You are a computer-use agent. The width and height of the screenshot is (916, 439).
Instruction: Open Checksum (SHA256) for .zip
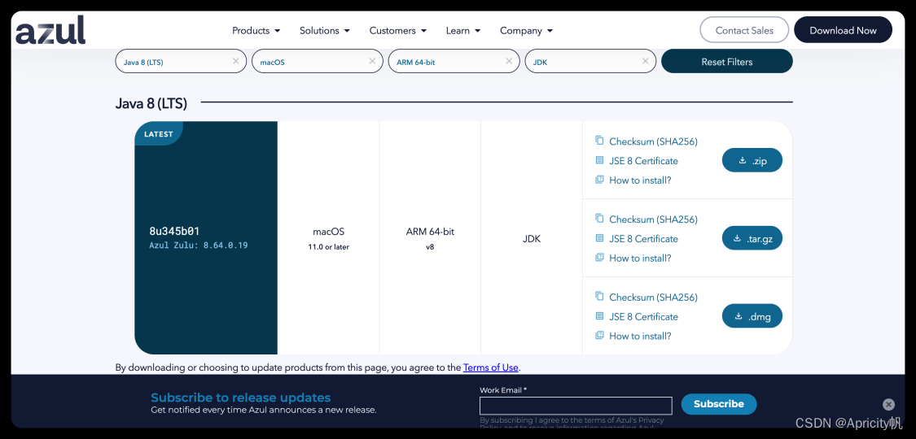653,141
